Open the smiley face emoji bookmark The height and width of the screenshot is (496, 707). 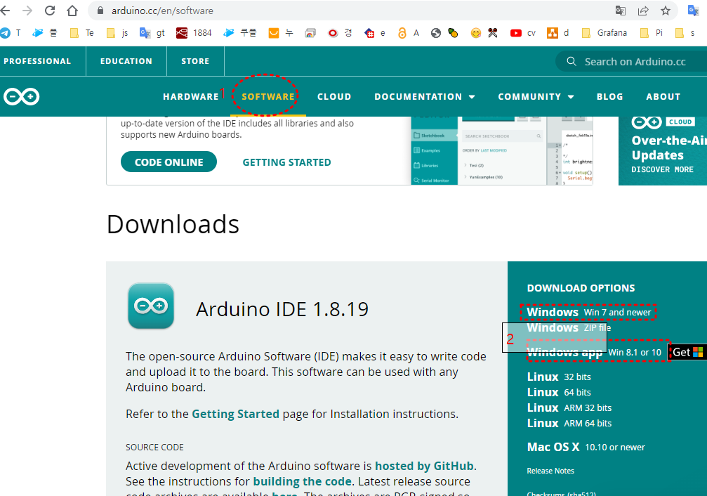click(x=476, y=32)
